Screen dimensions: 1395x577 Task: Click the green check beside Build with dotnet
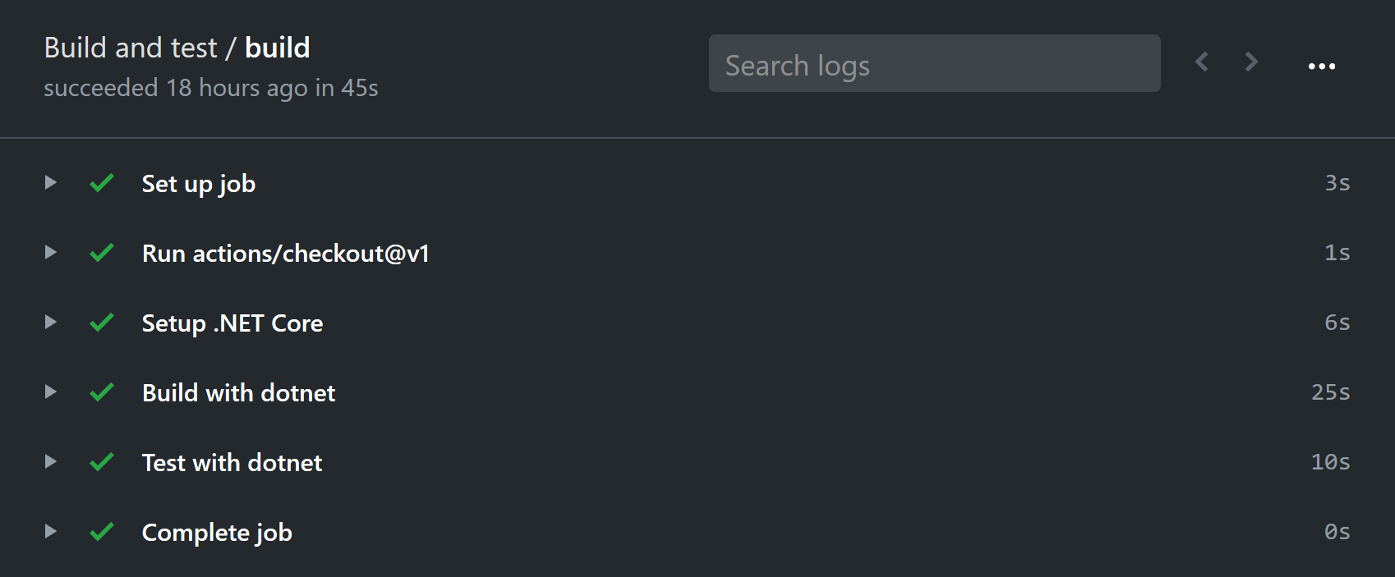coord(102,392)
